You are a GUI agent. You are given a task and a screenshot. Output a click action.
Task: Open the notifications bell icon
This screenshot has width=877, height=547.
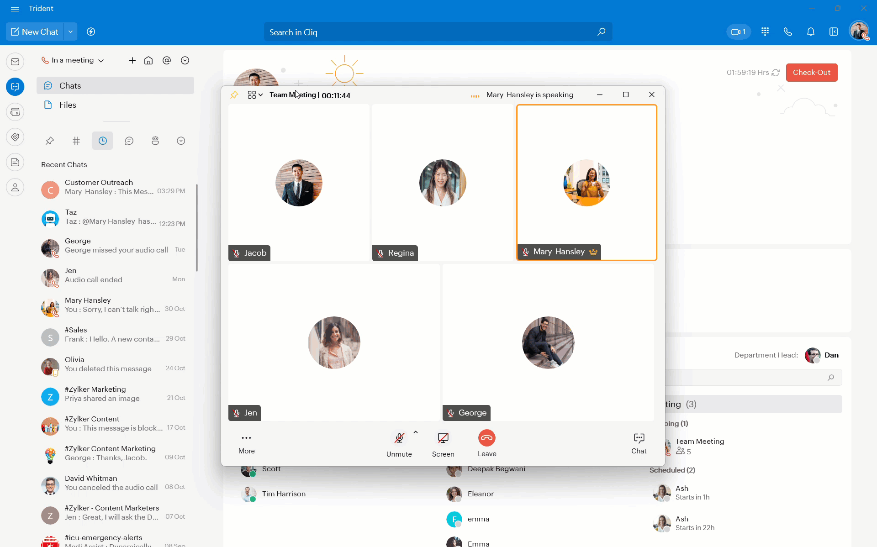(x=810, y=32)
